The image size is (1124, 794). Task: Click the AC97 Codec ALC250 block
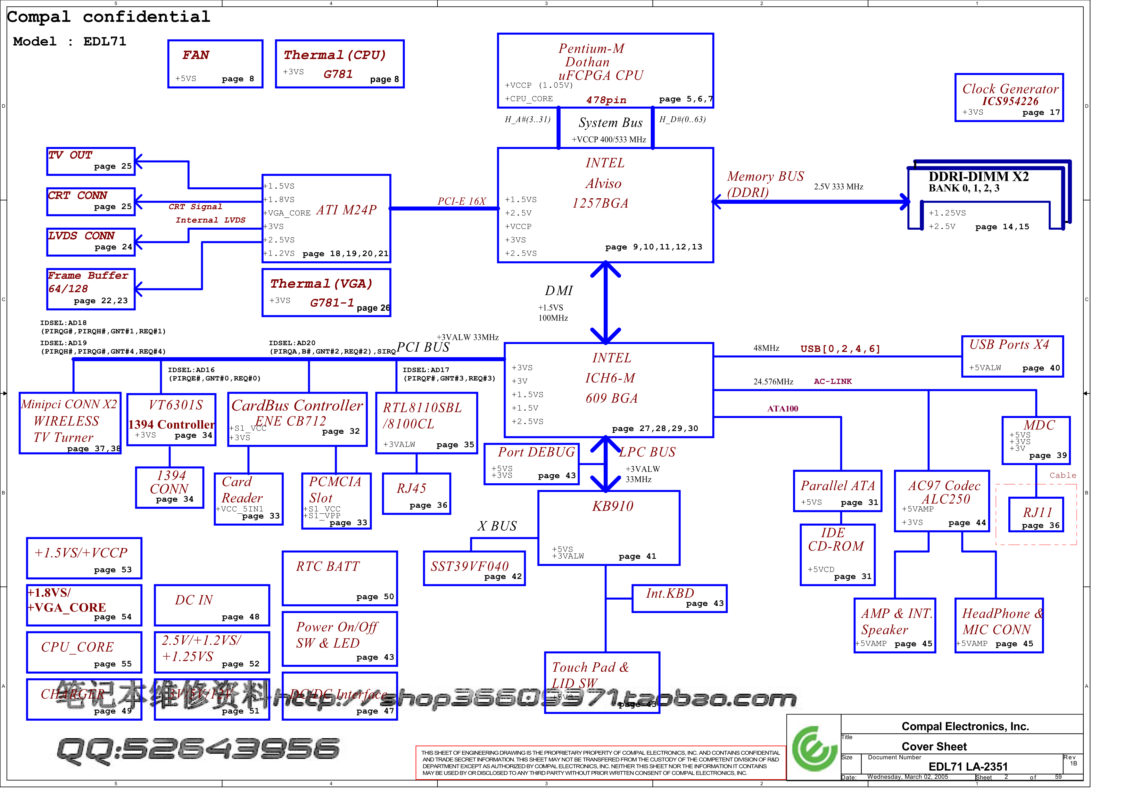click(941, 501)
